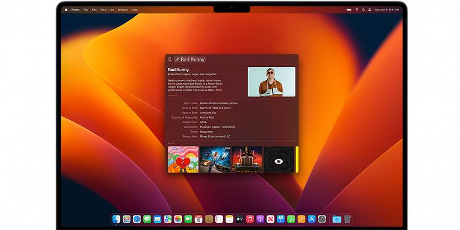Click the Active Years value 2014–
The image size is (460, 230).
(204, 122)
